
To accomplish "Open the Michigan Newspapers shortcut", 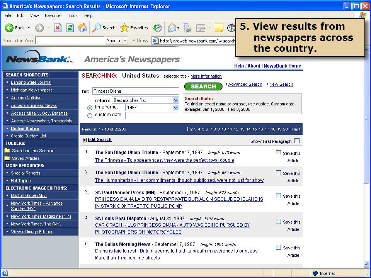I will [32, 90].
